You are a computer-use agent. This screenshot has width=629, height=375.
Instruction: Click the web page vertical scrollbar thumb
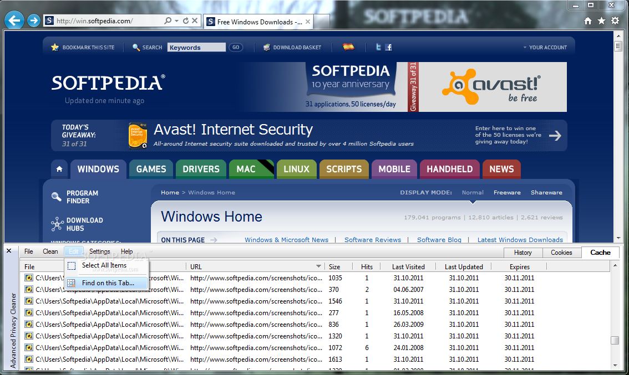(x=618, y=45)
